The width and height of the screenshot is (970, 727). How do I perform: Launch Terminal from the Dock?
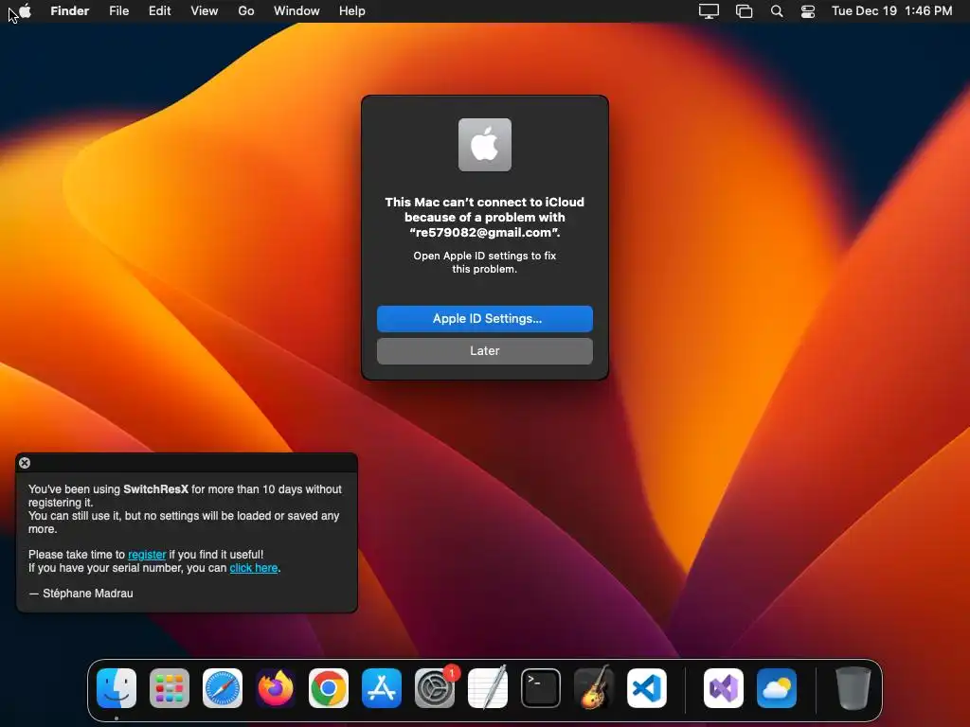pyautogui.click(x=541, y=688)
